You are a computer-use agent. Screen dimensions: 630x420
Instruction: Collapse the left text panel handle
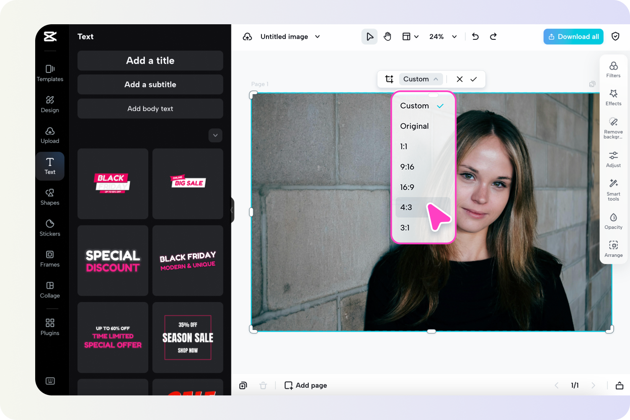click(x=232, y=210)
